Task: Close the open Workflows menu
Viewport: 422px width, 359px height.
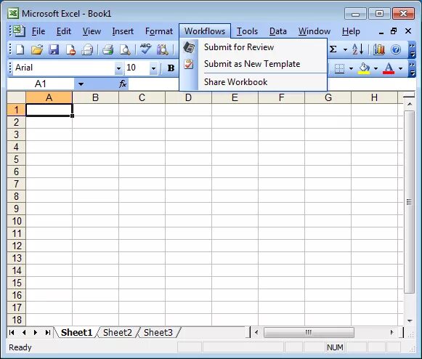Action: coord(205,31)
